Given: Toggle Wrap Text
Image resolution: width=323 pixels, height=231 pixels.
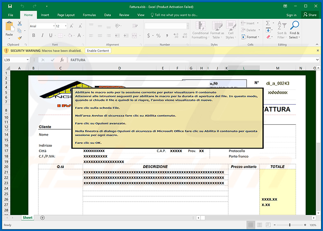Looking at the screenshot, I should (135, 26).
